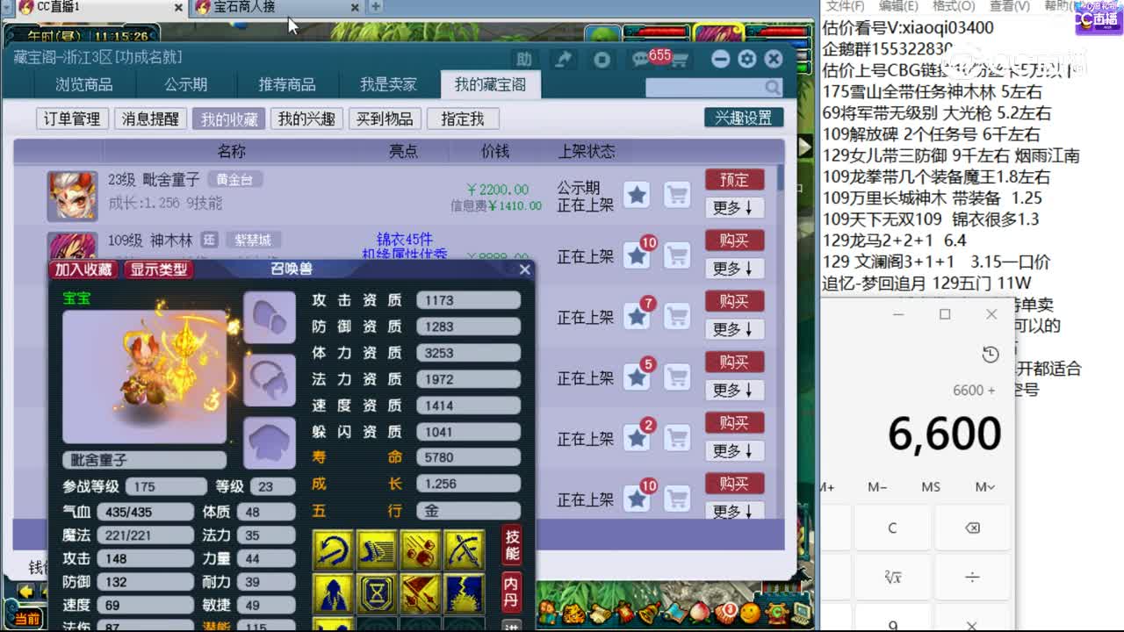Screen dimensions: 1124x632
Task: Expand 更多 options under the 预定 button
Action: coord(734,208)
